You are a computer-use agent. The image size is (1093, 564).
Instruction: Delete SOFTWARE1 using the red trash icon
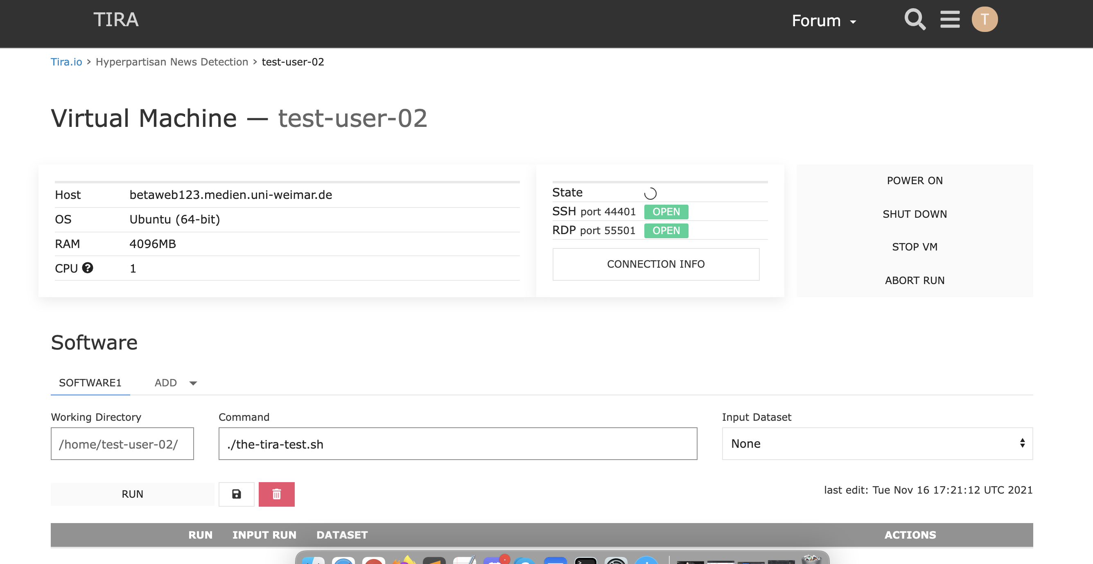276,494
